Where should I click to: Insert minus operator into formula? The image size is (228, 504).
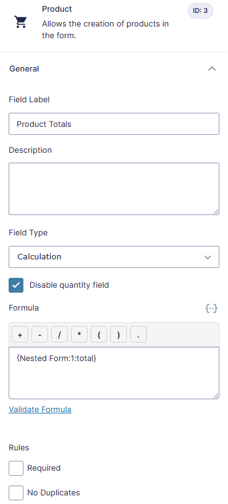point(40,335)
